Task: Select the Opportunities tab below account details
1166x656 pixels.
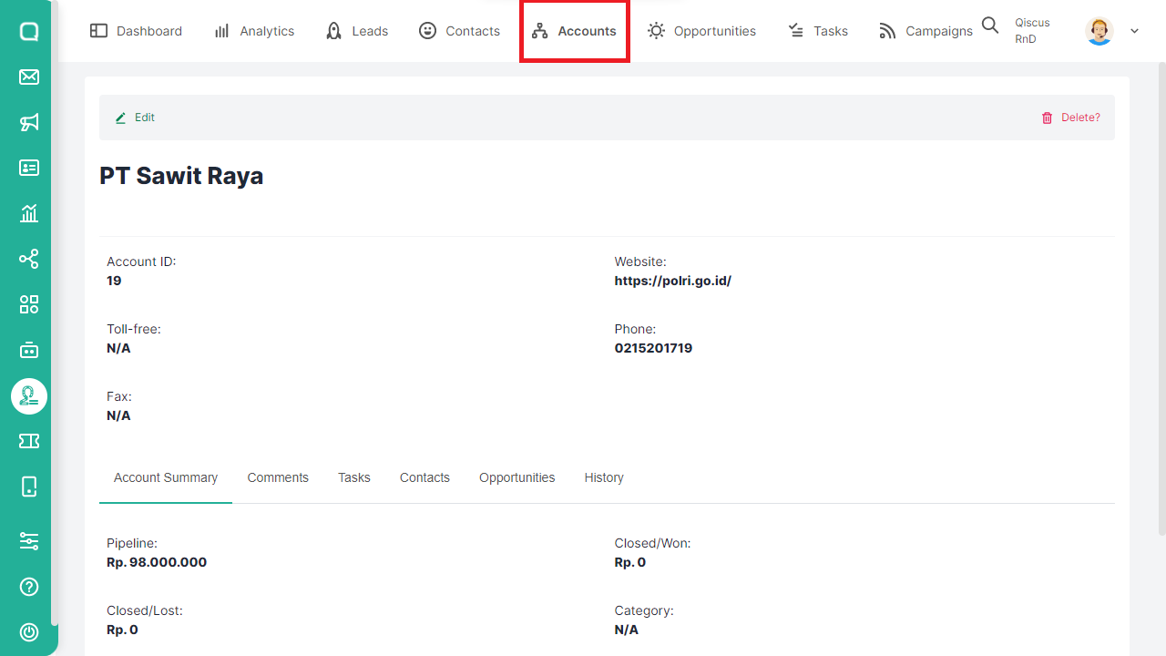Action: [x=517, y=477]
